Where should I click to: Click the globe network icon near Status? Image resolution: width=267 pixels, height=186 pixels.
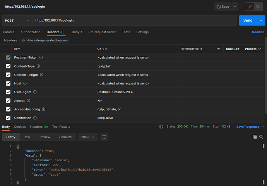[x=161, y=127]
